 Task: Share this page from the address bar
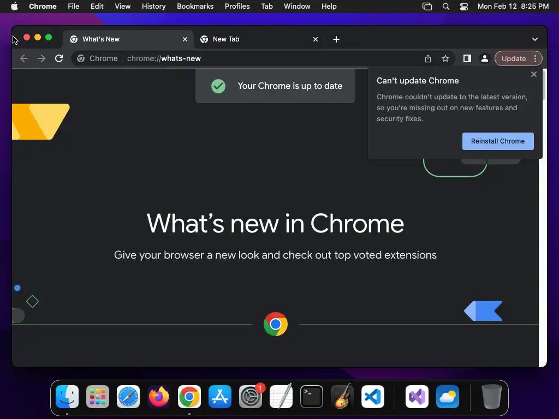[x=428, y=58]
